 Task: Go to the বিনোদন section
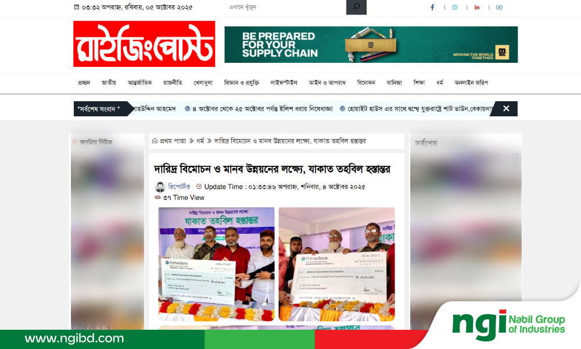[365, 83]
